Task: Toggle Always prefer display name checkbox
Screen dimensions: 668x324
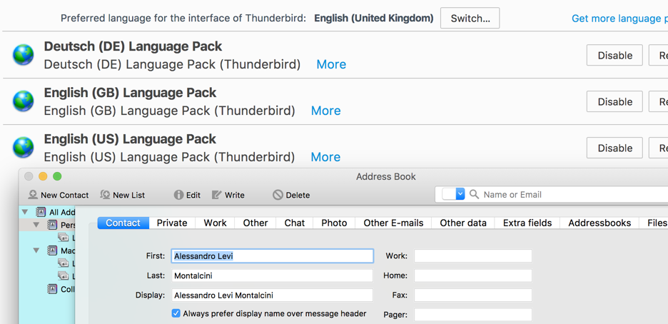Action: click(176, 313)
